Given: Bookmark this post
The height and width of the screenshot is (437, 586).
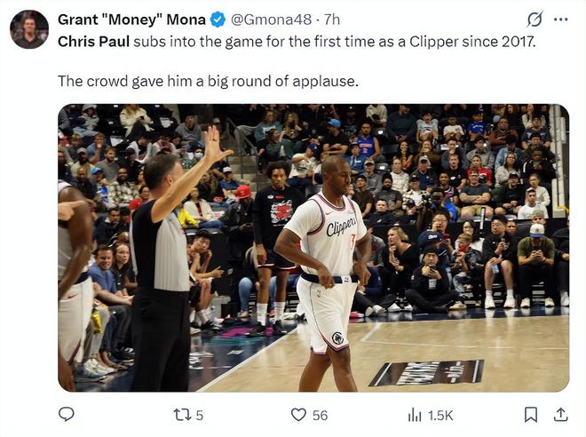Looking at the screenshot, I should pos(531,414).
